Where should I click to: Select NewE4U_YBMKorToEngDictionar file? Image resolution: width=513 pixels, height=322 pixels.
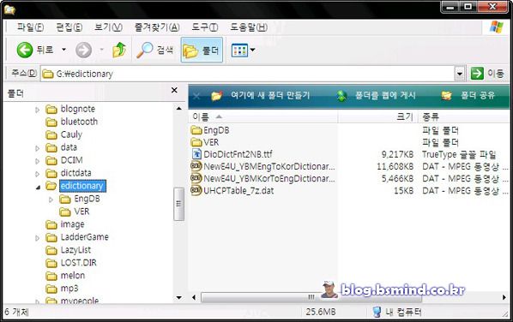click(x=269, y=179)
